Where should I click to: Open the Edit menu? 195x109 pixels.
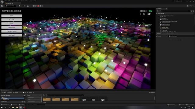pos(9,1)
